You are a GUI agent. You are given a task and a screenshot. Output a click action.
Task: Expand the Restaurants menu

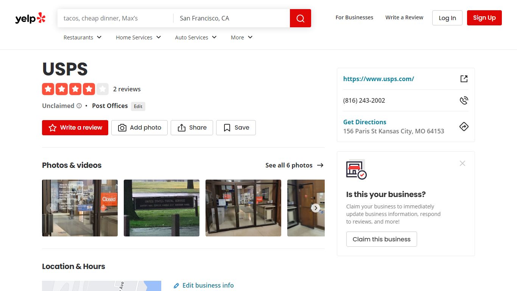[x=83, y=38]
